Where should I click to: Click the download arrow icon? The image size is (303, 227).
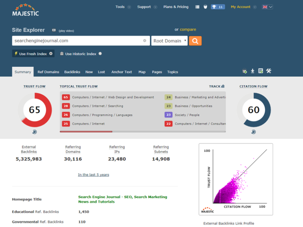[252, 71]
